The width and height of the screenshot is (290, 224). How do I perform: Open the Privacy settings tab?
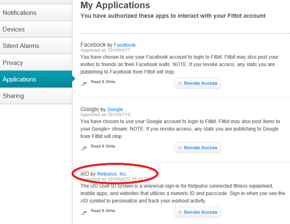36,62
